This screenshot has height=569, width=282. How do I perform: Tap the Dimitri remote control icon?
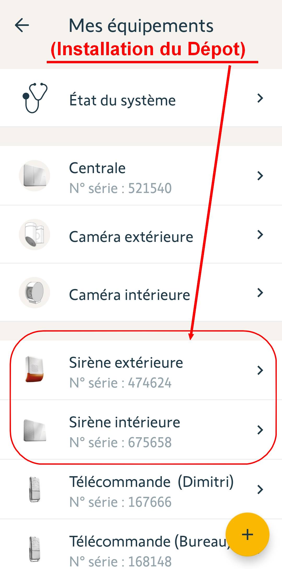[x=34, y=490]
